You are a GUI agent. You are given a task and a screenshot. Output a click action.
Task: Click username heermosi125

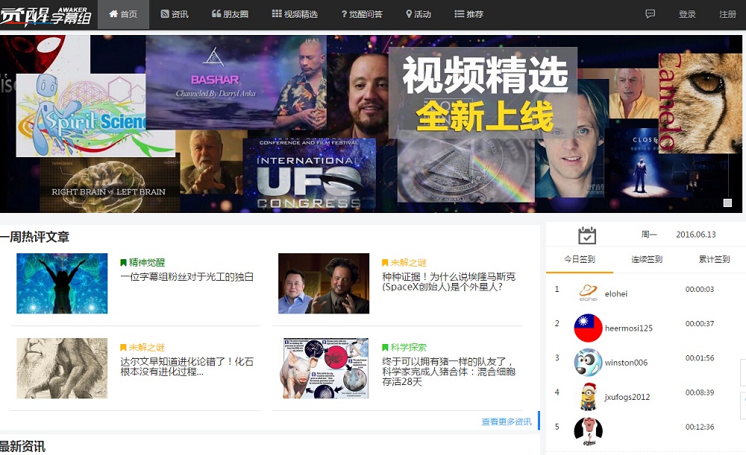(x=628, y=328)
